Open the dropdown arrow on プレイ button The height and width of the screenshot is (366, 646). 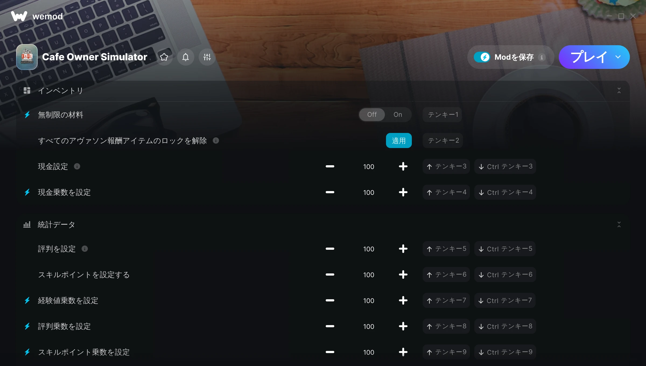click(618, 57)
